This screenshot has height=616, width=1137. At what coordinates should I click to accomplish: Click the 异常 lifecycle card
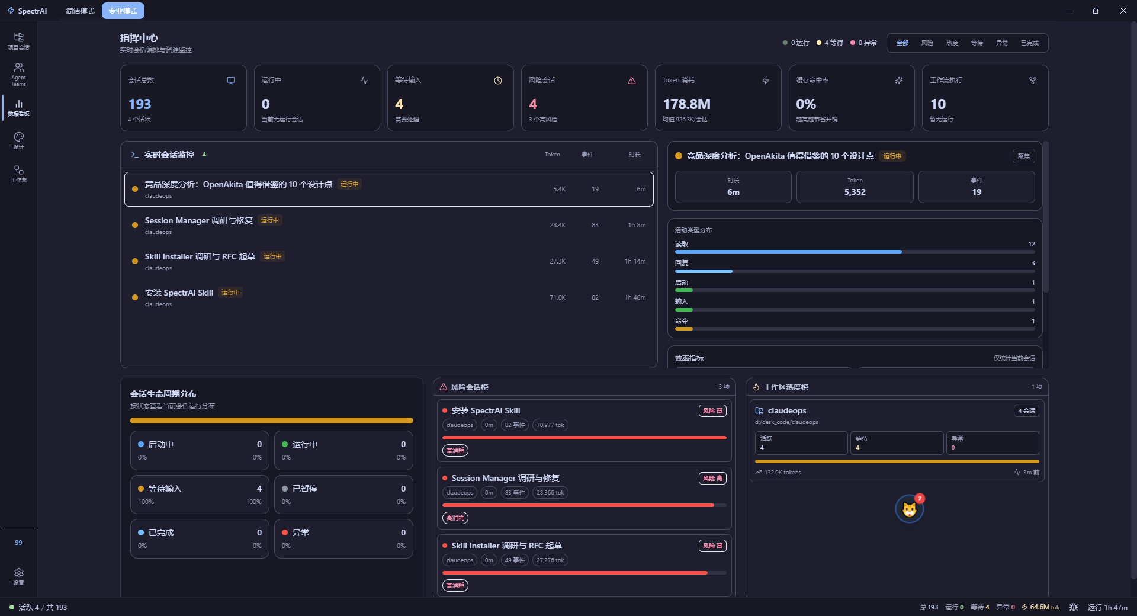[343, 538]
